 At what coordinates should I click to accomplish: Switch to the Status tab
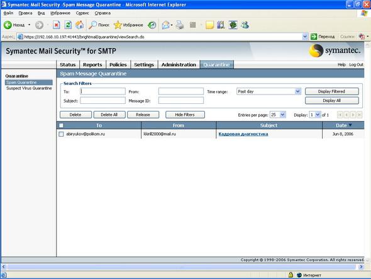coord(68,64)
